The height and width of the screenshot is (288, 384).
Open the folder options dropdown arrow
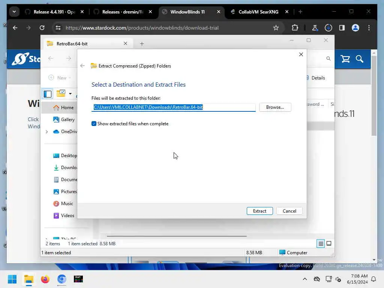70,93
